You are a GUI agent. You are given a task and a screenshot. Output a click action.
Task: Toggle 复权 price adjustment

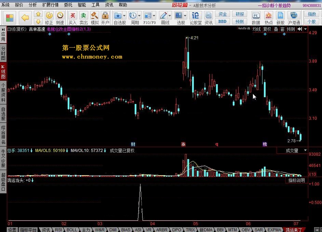[x=267, y=29]
